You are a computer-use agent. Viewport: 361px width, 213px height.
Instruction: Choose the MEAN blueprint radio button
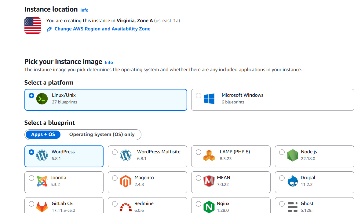point(199,178)
